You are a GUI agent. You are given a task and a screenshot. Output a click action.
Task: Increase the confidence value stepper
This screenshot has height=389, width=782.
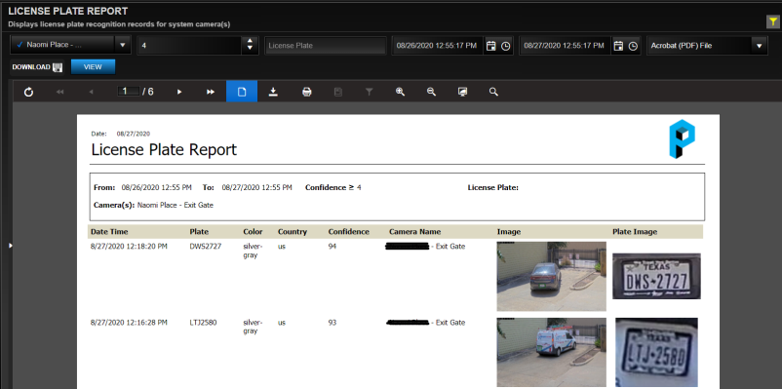[x=251, y=41]
